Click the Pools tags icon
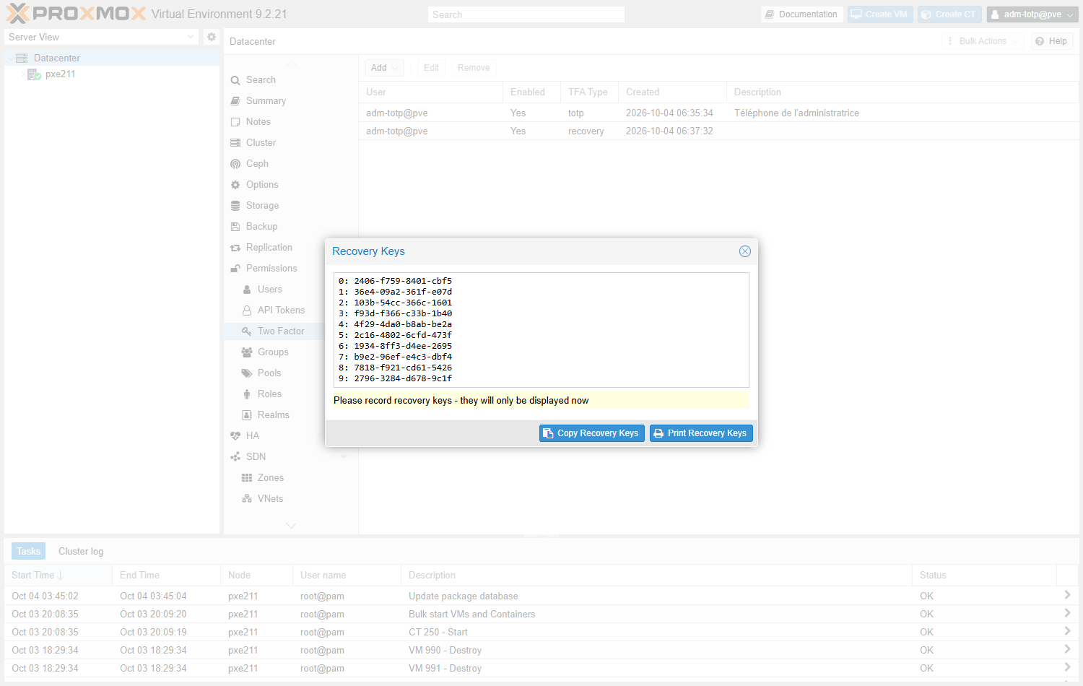This screenshot has height=686, width=1083. coord(247,373)
